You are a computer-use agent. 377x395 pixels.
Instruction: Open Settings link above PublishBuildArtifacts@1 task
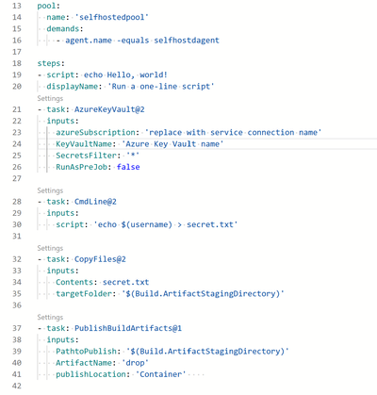tap(50, 317)
